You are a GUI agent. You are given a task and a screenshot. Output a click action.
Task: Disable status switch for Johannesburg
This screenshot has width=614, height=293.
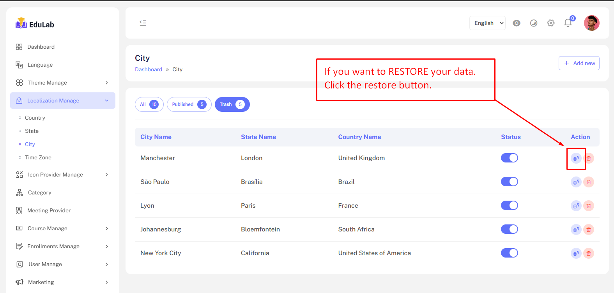[x=509, y=229]
